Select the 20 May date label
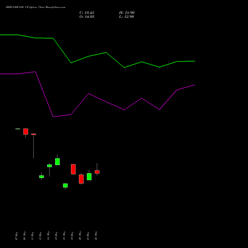This screenshot has height=248, width=248. [x=80, y=236]
